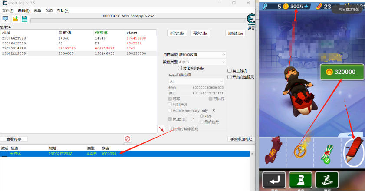The height and width of the screenshot is (191, 365).
Task: Click the scan stop address field
Action: pos(201,93)
